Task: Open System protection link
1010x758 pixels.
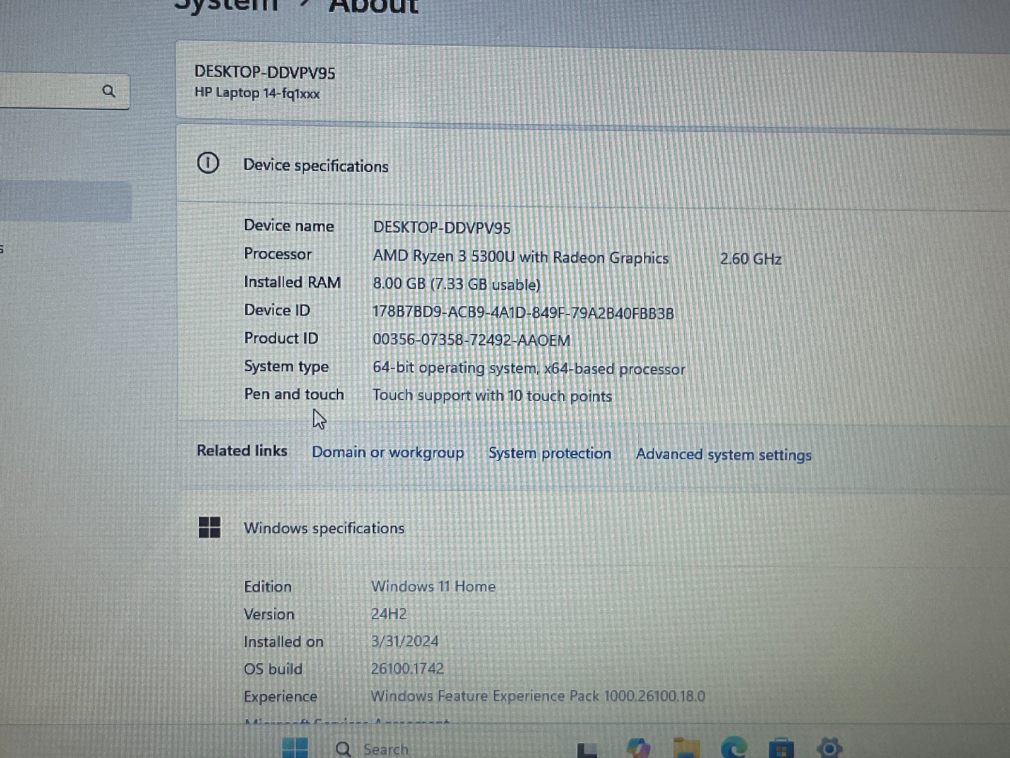Action: click(550, 454)
